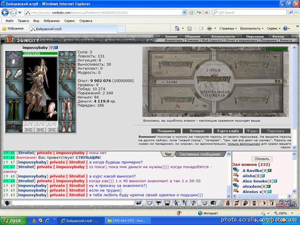Open the green armor body slot

[x=14, y=109]
